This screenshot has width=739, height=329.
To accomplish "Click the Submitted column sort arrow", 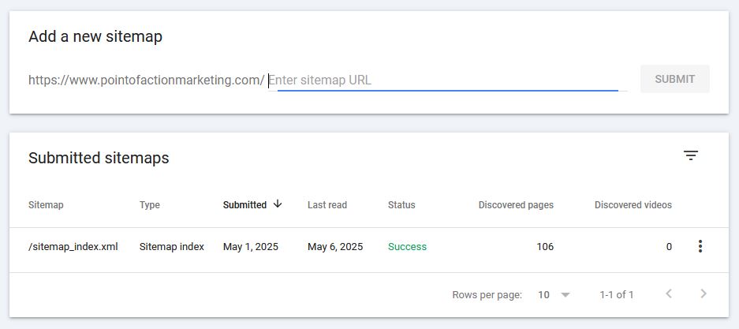I will click(x=278, y=204).
